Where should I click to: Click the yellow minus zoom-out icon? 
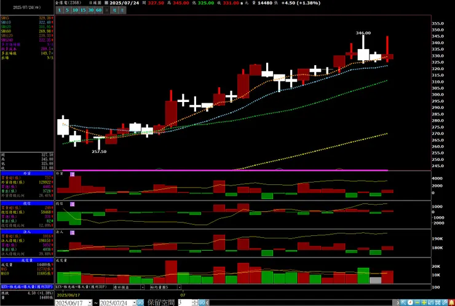pos(417,302)
